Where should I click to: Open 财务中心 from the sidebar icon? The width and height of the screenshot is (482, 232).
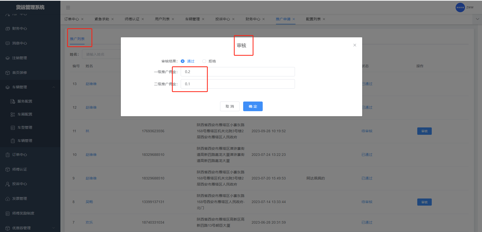[8, 29]
